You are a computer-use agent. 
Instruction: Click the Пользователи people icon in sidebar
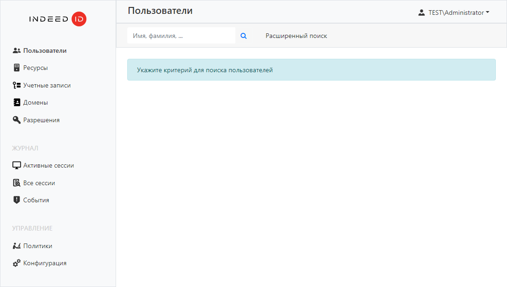17,51
